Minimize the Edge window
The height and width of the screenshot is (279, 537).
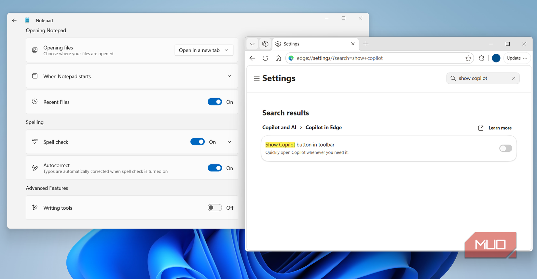tap(491, 44)
